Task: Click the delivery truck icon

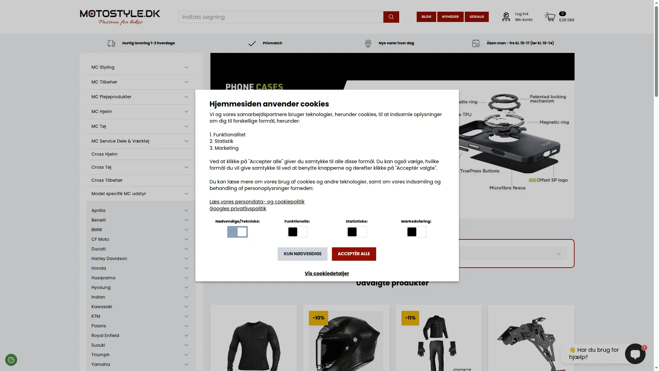Action: (111, 43)
